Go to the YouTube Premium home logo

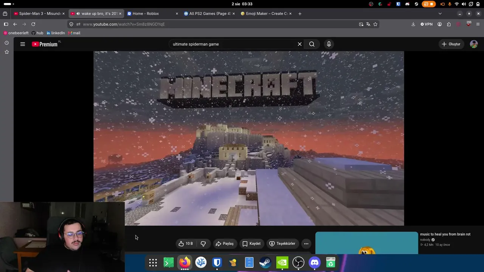(x=45, y=44)
